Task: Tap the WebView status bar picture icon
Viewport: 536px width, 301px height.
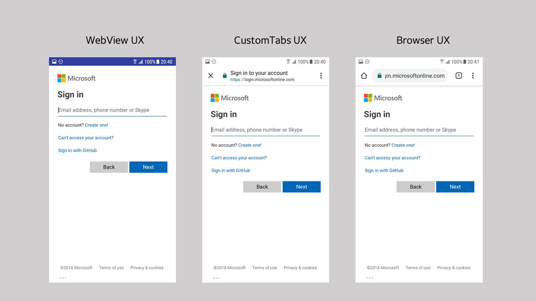Action: pos(54,62)
